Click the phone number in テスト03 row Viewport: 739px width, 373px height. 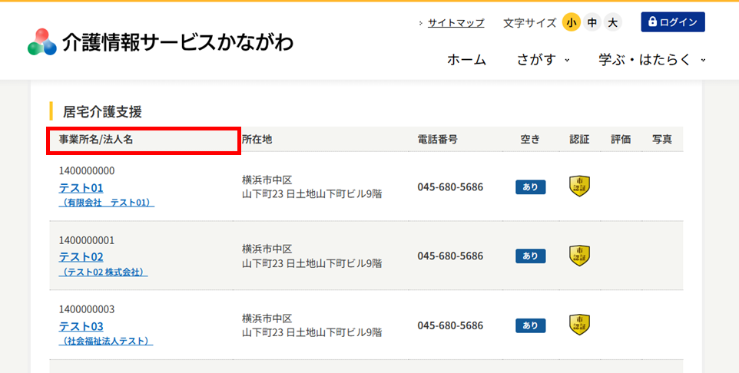[x=450, y=325]
